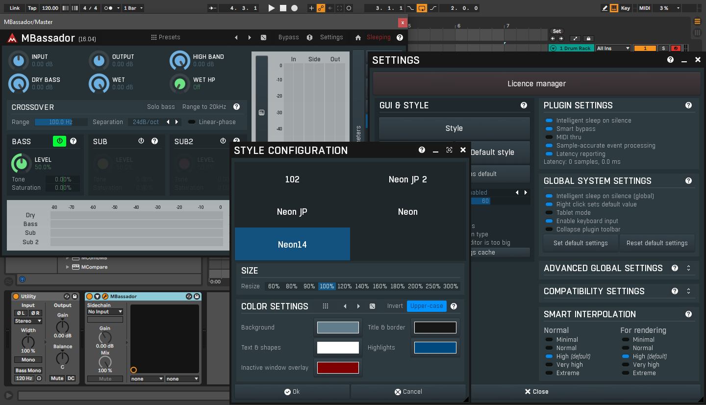Toggle the metronome icon in top bar

[x=108, y=8]
